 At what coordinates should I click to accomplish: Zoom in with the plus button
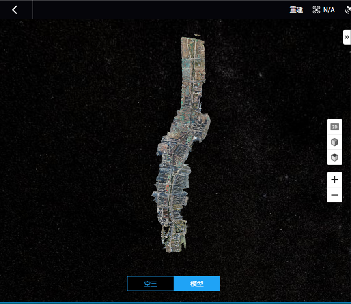(x=334, y=180)
